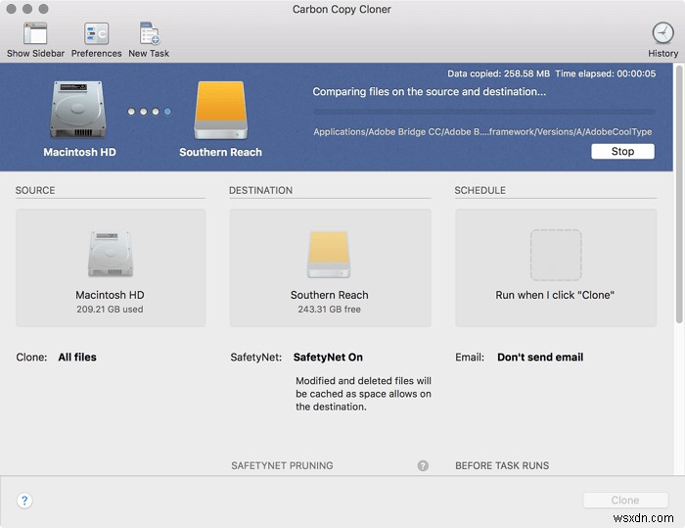This screenshot has height=528, width=685.
Task: Click the SAFETYNET PRUNING heading
Action: coord(282,465)
